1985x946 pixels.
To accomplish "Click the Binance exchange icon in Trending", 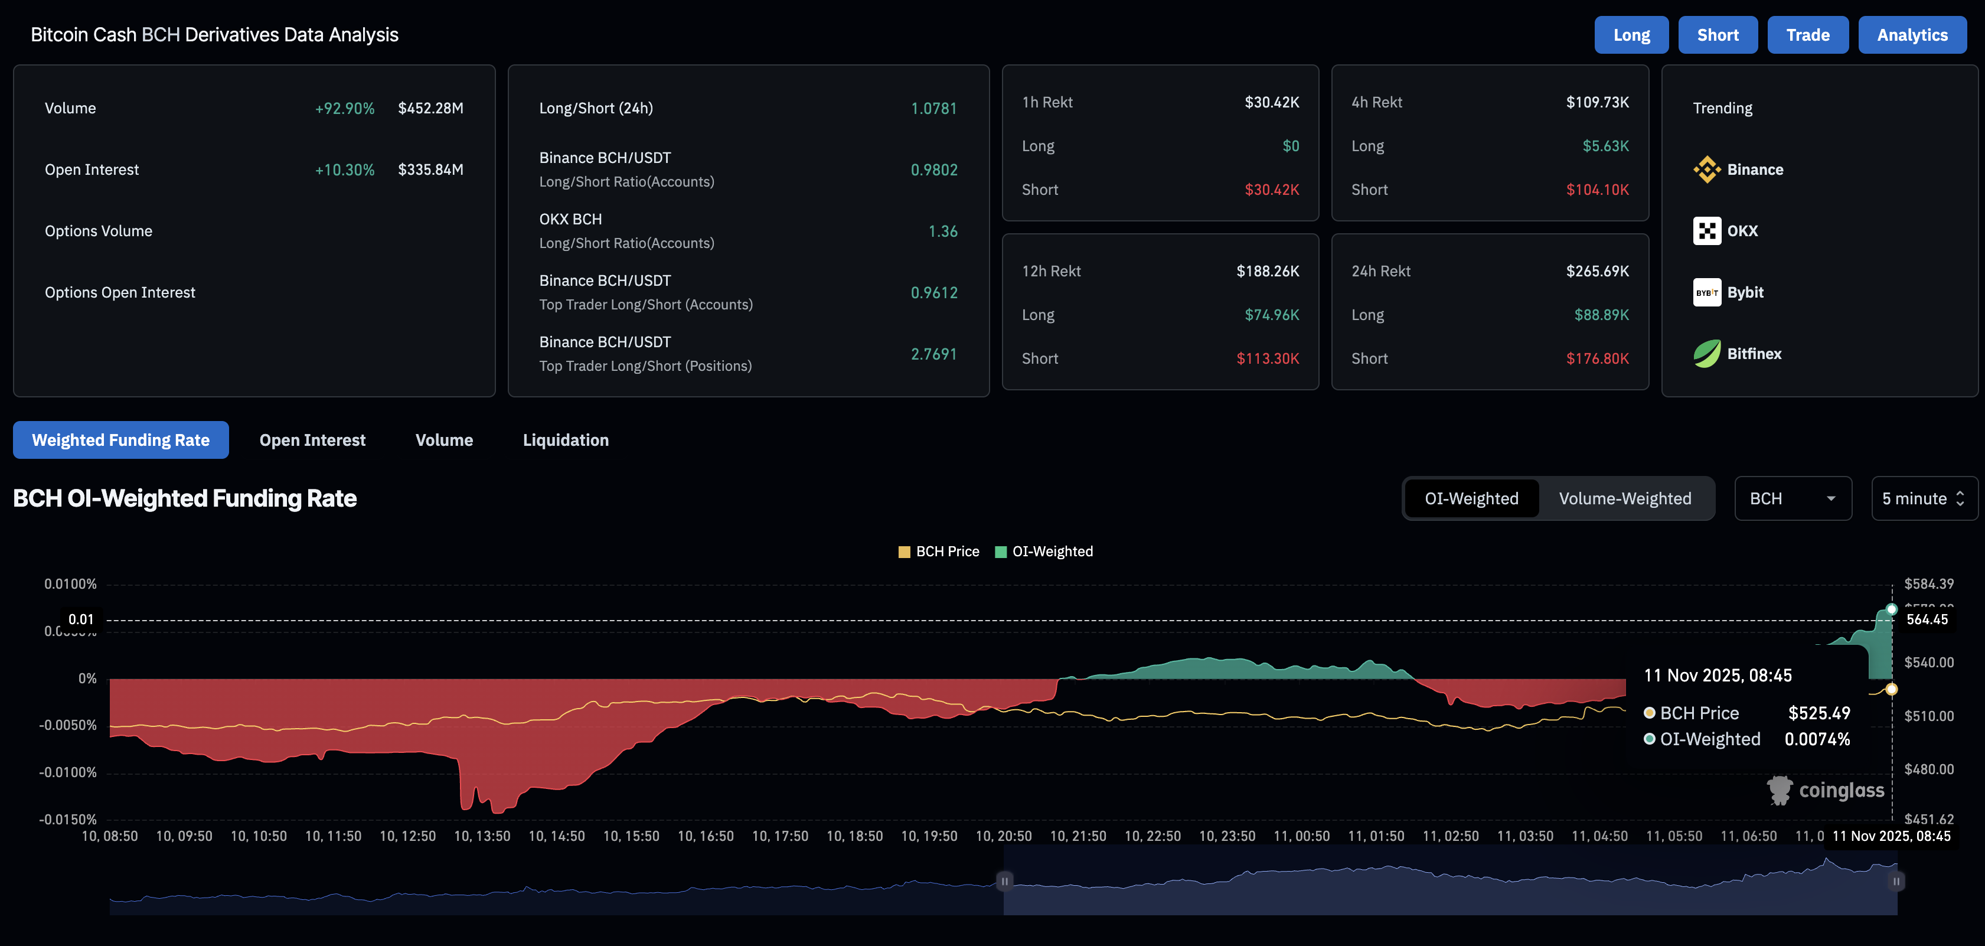I will coord(1708,169).
